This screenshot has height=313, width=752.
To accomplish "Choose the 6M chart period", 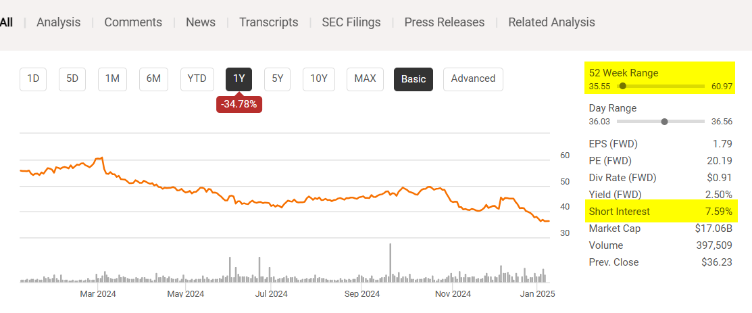I will [153, 78].
